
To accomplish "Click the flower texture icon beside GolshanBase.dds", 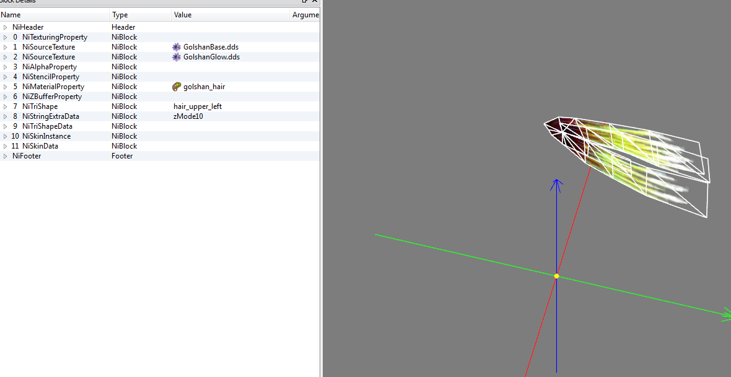I will (176, 47).
